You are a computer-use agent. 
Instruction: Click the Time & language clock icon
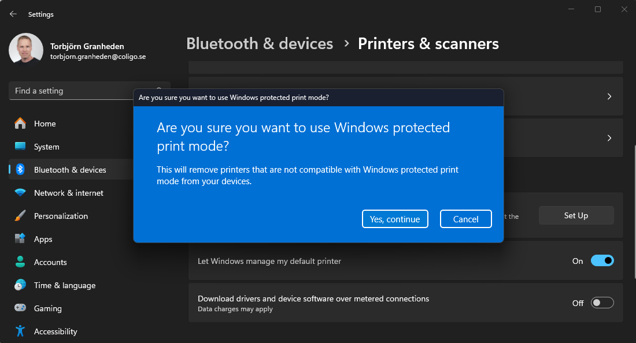tap(20, 285)
